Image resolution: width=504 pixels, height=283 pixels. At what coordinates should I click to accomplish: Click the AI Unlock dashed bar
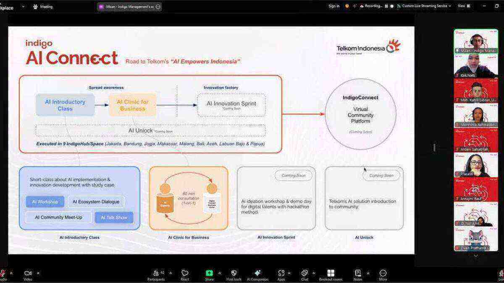coord(151,130)
